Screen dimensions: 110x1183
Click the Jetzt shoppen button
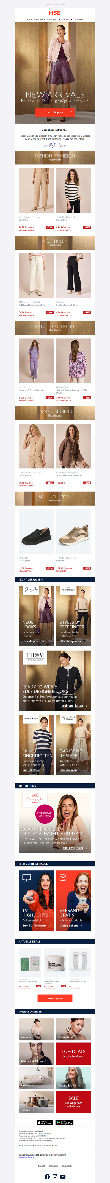(55, 112)
